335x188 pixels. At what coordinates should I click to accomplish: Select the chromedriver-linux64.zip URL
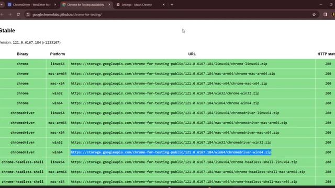coord(175,113)
